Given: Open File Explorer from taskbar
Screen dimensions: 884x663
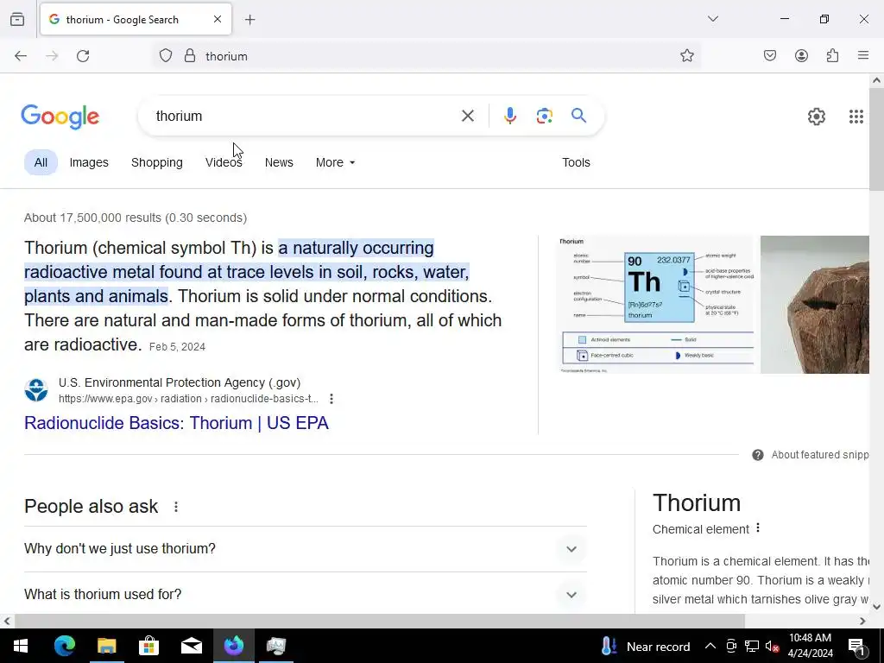Looking at the screenshot, I should (x=106, y=646).
